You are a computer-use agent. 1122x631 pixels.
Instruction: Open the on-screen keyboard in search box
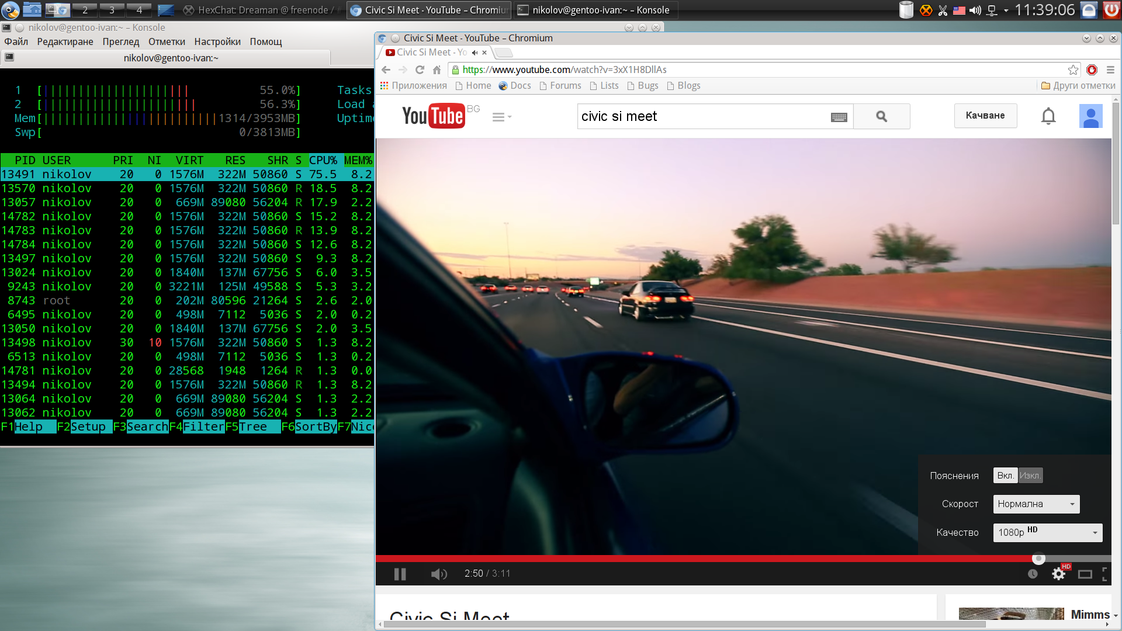tap(839, 117)
